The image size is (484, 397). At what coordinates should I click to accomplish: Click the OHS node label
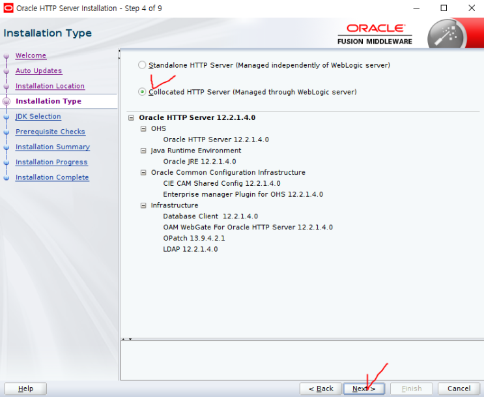click(x=158, y=128)
